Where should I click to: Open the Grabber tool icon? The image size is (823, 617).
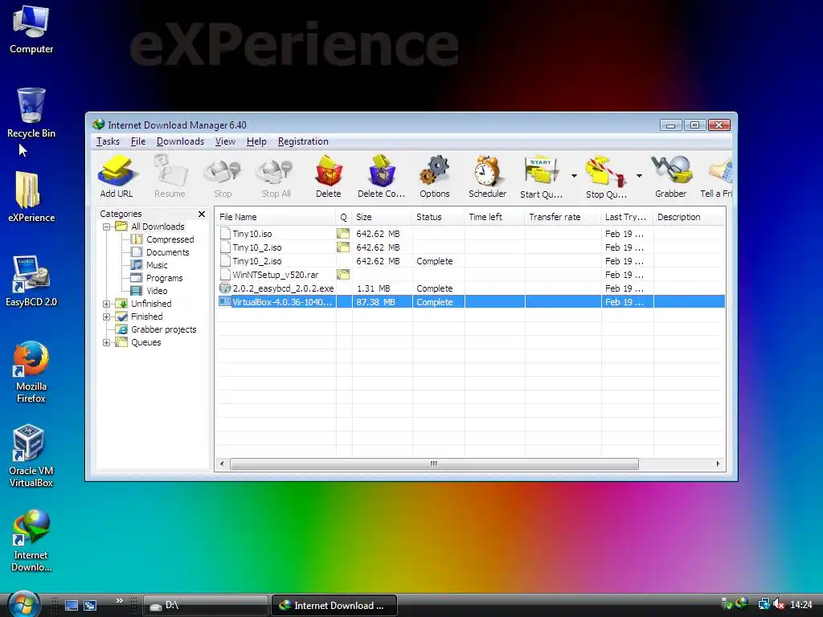[671, 176]
